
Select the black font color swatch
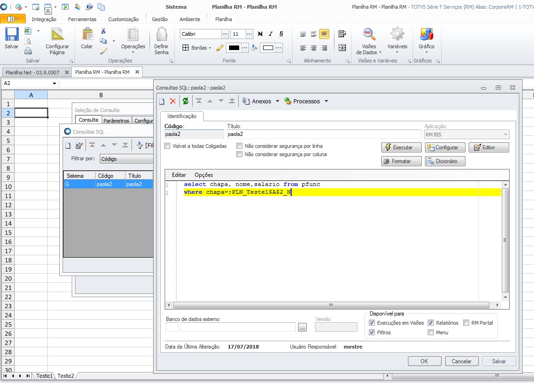click(x=234, y=48)
